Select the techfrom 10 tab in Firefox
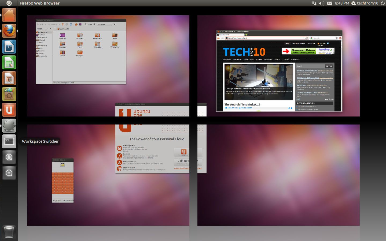Screen dimensions: 386x241 [230, 35]
